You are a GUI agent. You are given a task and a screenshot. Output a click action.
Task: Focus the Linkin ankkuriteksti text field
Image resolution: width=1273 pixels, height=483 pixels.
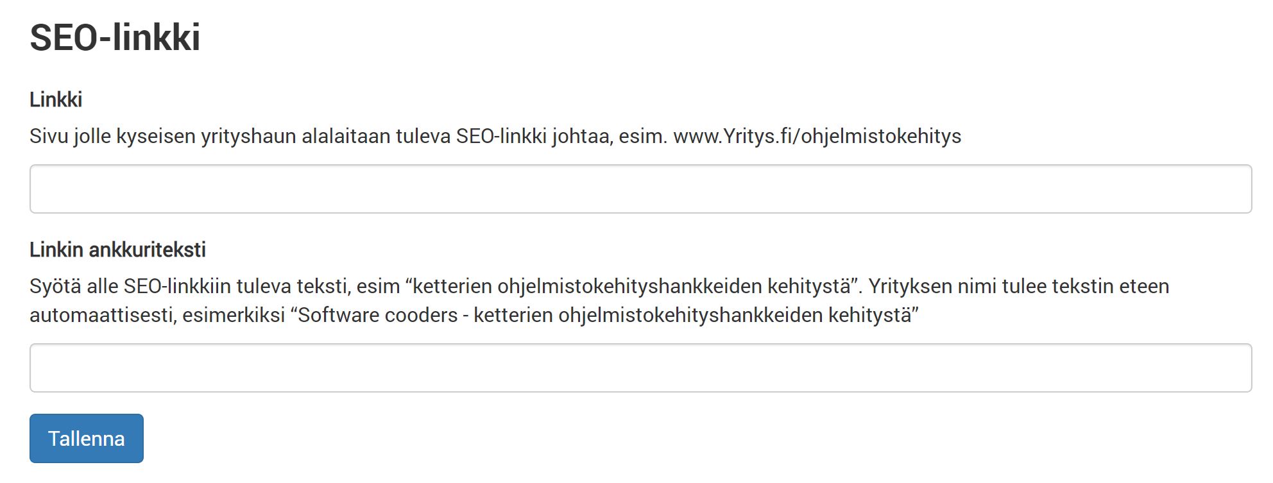point(640,368)
